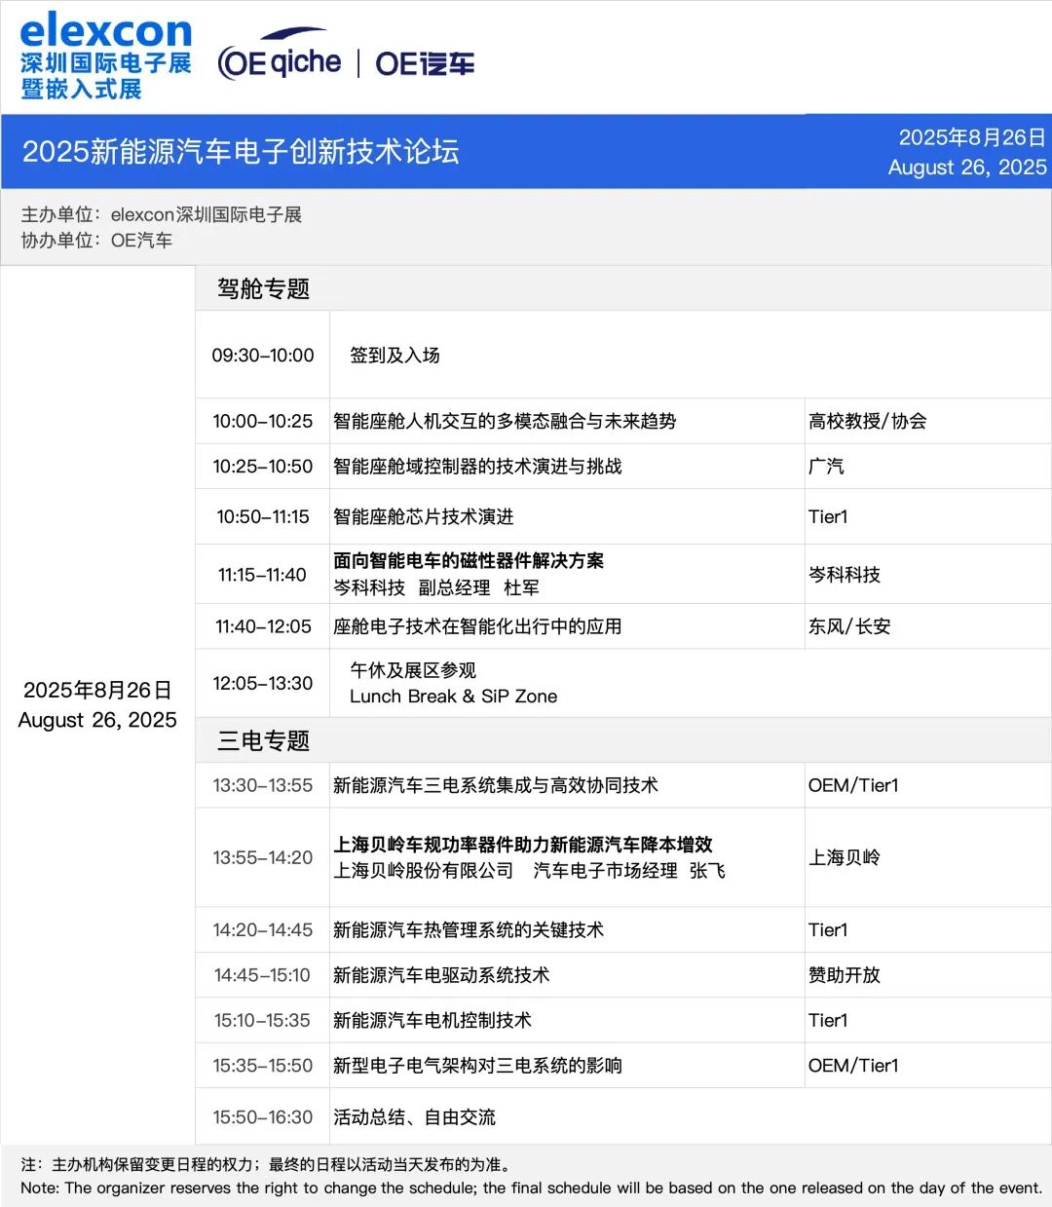The height and width of the screenshot is (1207, 1052).
Task: Click left column August 26, 2025
Action: coord(97,720)
